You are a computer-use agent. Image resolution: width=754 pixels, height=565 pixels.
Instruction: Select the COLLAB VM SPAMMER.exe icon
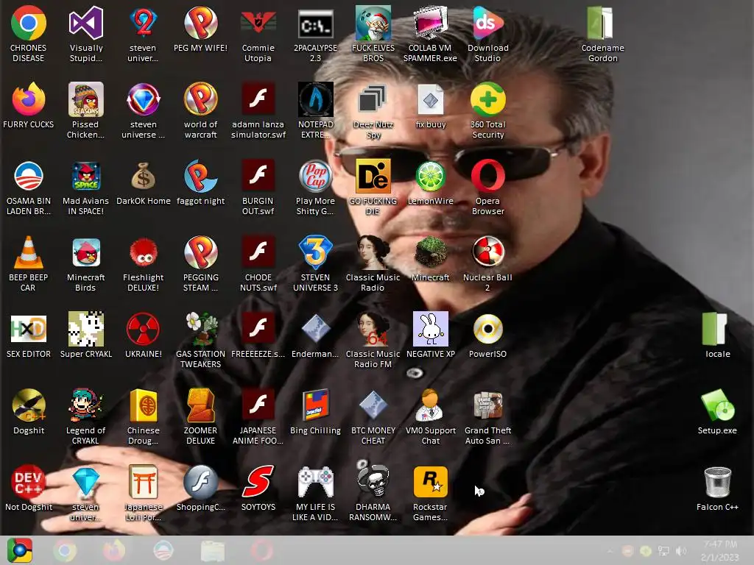tap(430, 23)
